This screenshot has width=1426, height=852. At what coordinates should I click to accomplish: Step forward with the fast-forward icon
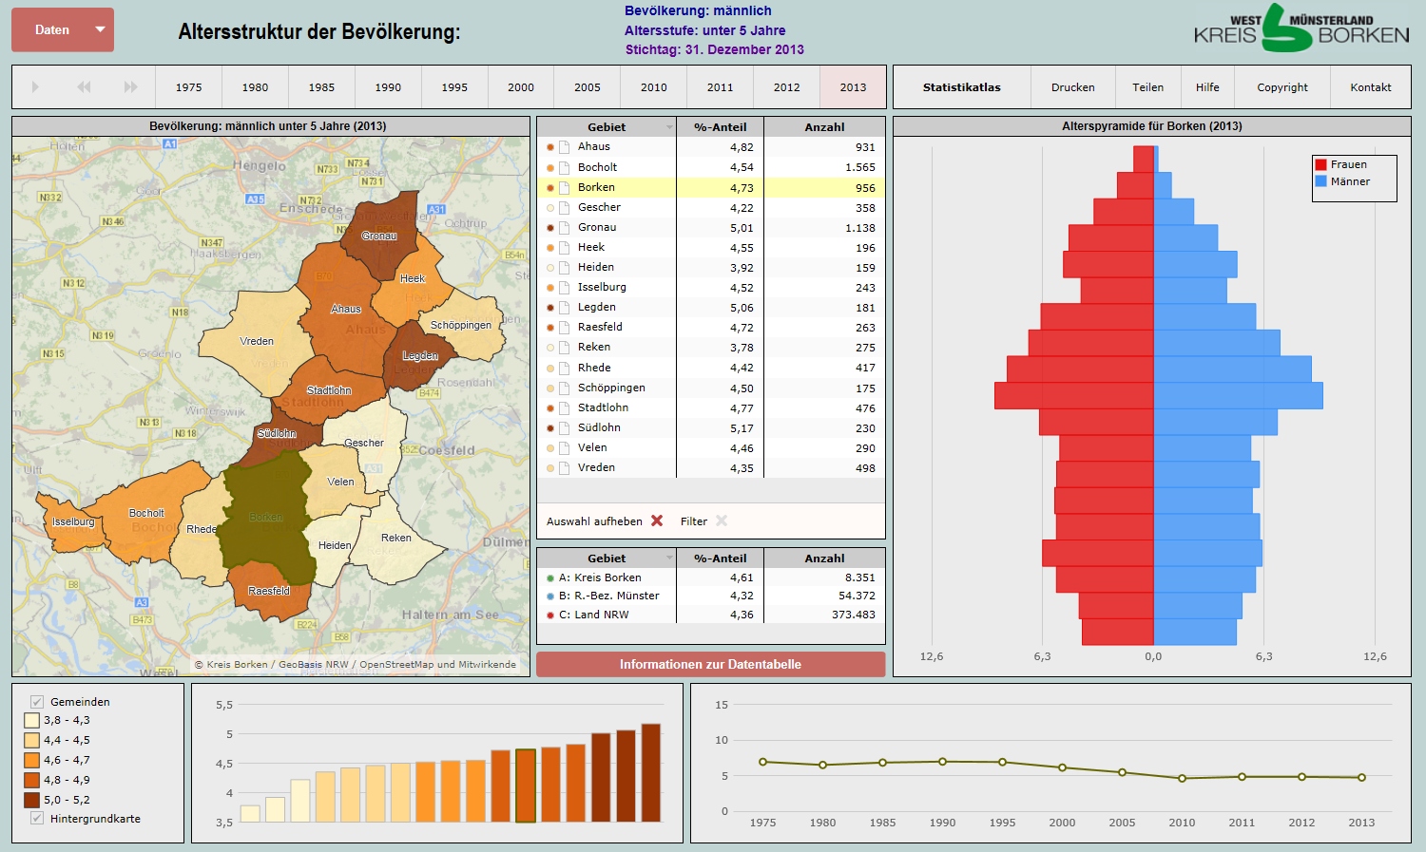tap(131, 87)
